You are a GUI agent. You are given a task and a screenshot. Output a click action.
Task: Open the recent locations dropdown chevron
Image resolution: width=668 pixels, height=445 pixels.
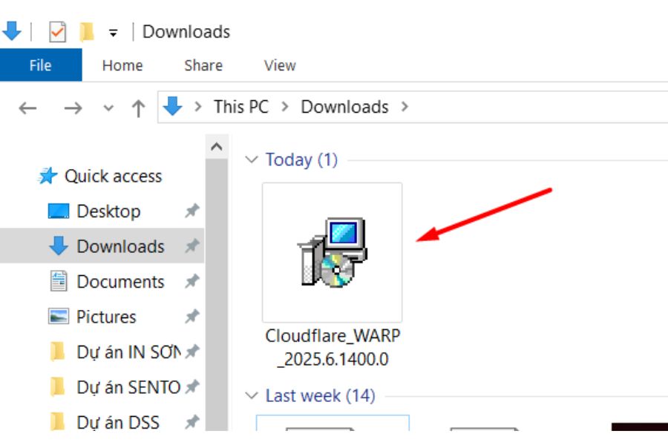[108, 108]
